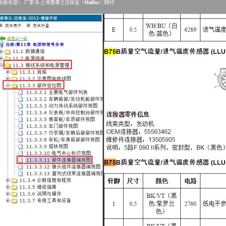
Task: Click the 11.3.3.10 page icon
Action: [x=21, y=153]
